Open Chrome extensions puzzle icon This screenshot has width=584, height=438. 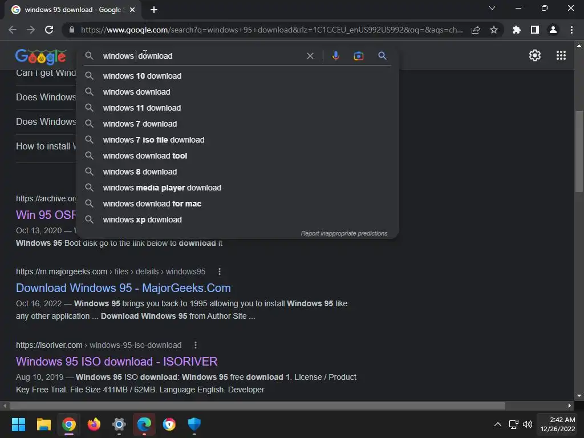click(x=516, y=30)
